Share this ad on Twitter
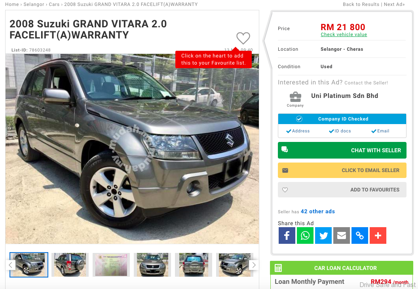The height and width of the screenshot is (289, 418). point(323,235)
